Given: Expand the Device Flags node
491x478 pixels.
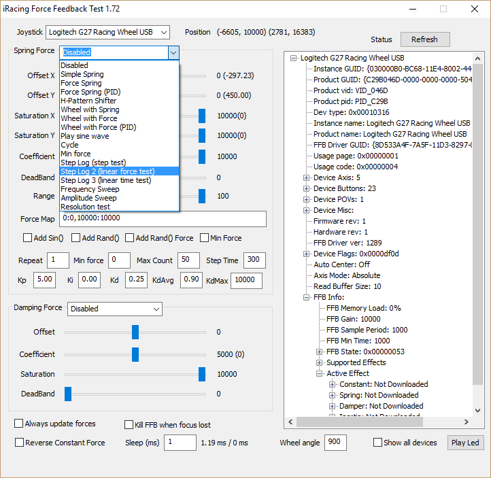Looking at the screenshot, I should [306, 254].
